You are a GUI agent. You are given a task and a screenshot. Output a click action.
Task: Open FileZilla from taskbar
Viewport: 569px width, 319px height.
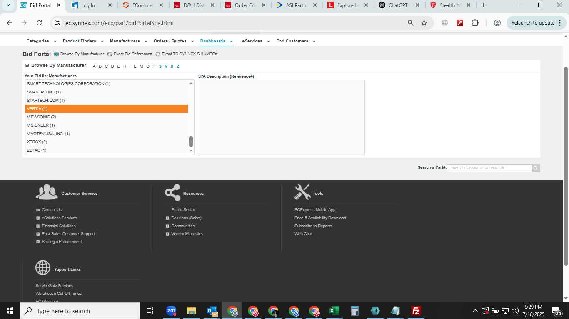(x=416, y=311)
